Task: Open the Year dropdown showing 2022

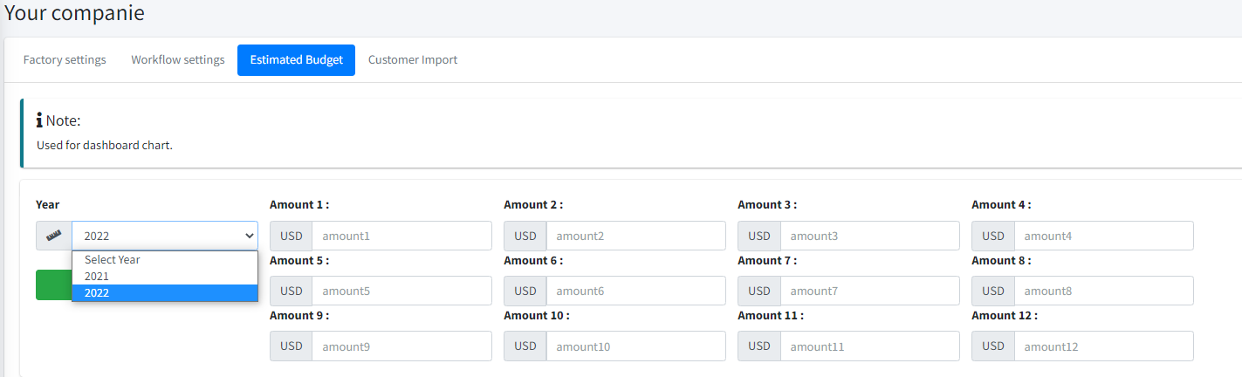Action: pyautogui.click(x=165, y=236)
